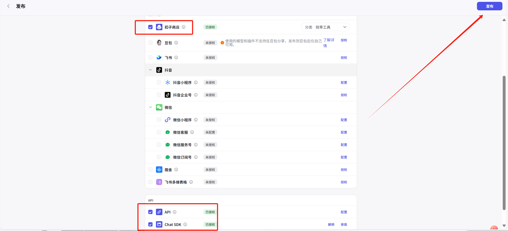
Task: Click 配置 link for 微信客服
Action: pos(344,132)
